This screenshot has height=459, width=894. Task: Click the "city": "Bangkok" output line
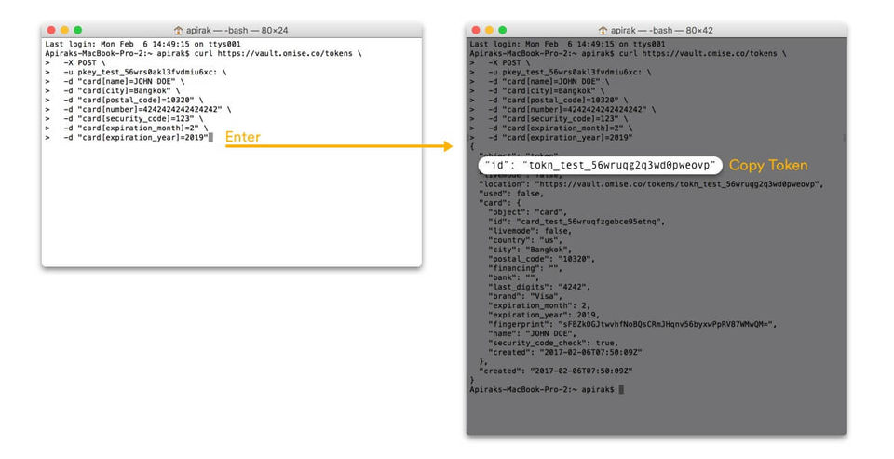530,250
